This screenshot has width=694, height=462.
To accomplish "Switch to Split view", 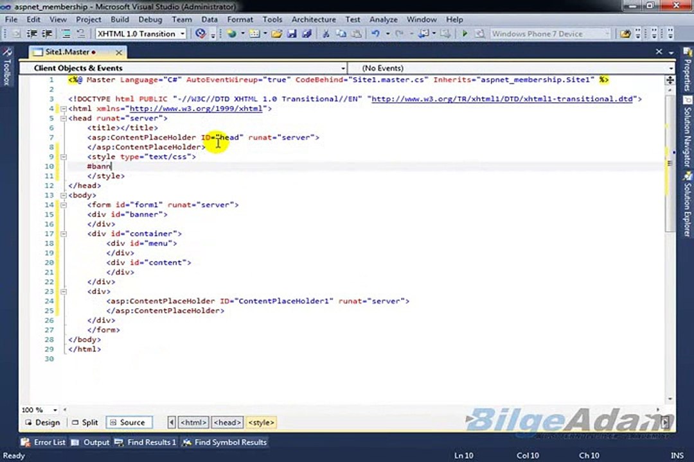I will [x=85, y=422].
